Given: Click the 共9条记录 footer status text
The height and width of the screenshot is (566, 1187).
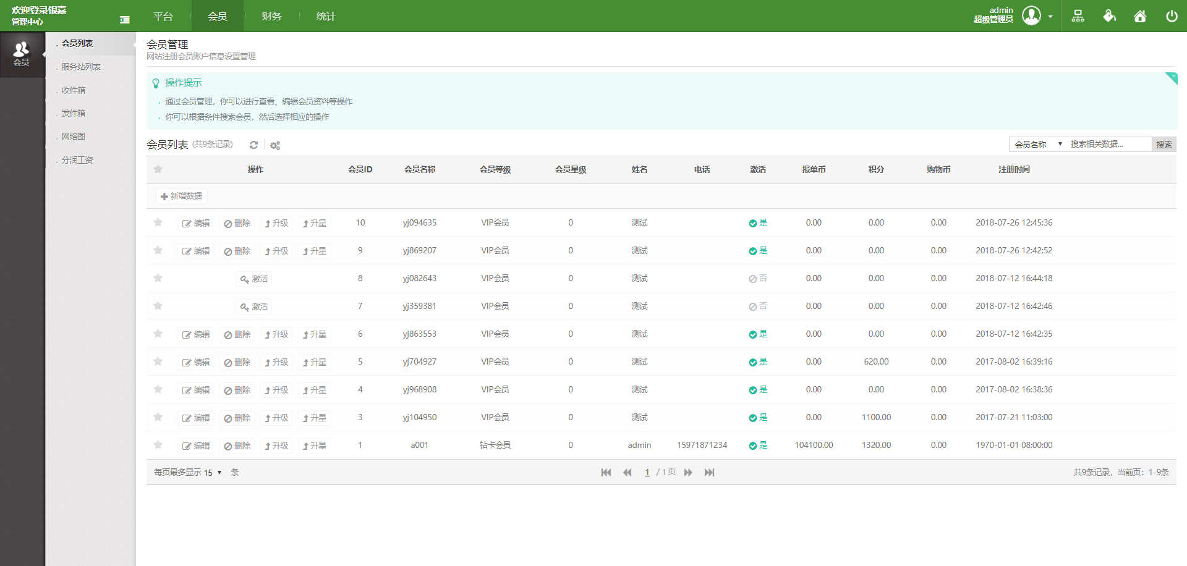Looking at the screenshot, I should click(1121, 472).
